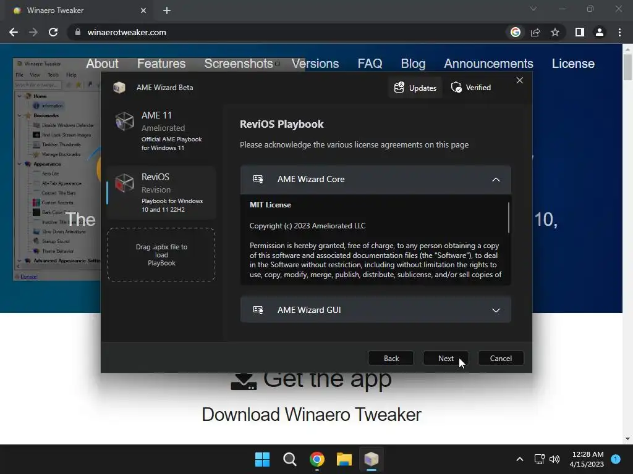Click the "MIT License" heading text
The height and width of the screenshot is (474, 633).
270,205
